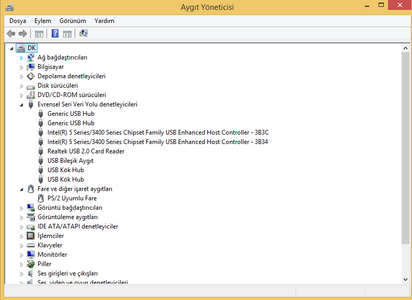Image resolution: width=412 pixels, height=300 pixels.
Task: Select Intel USB Enhanced Host Controller - 3B3C
Action: [x=158, y=133]
